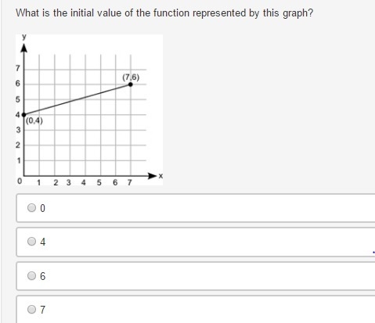
Task: Click the letter y above the vertical axis
Action: coord(24,37)
